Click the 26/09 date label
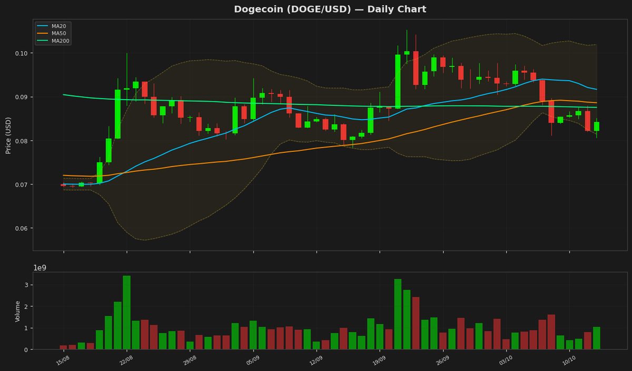 pyautogui.click(x=442, y=360)
